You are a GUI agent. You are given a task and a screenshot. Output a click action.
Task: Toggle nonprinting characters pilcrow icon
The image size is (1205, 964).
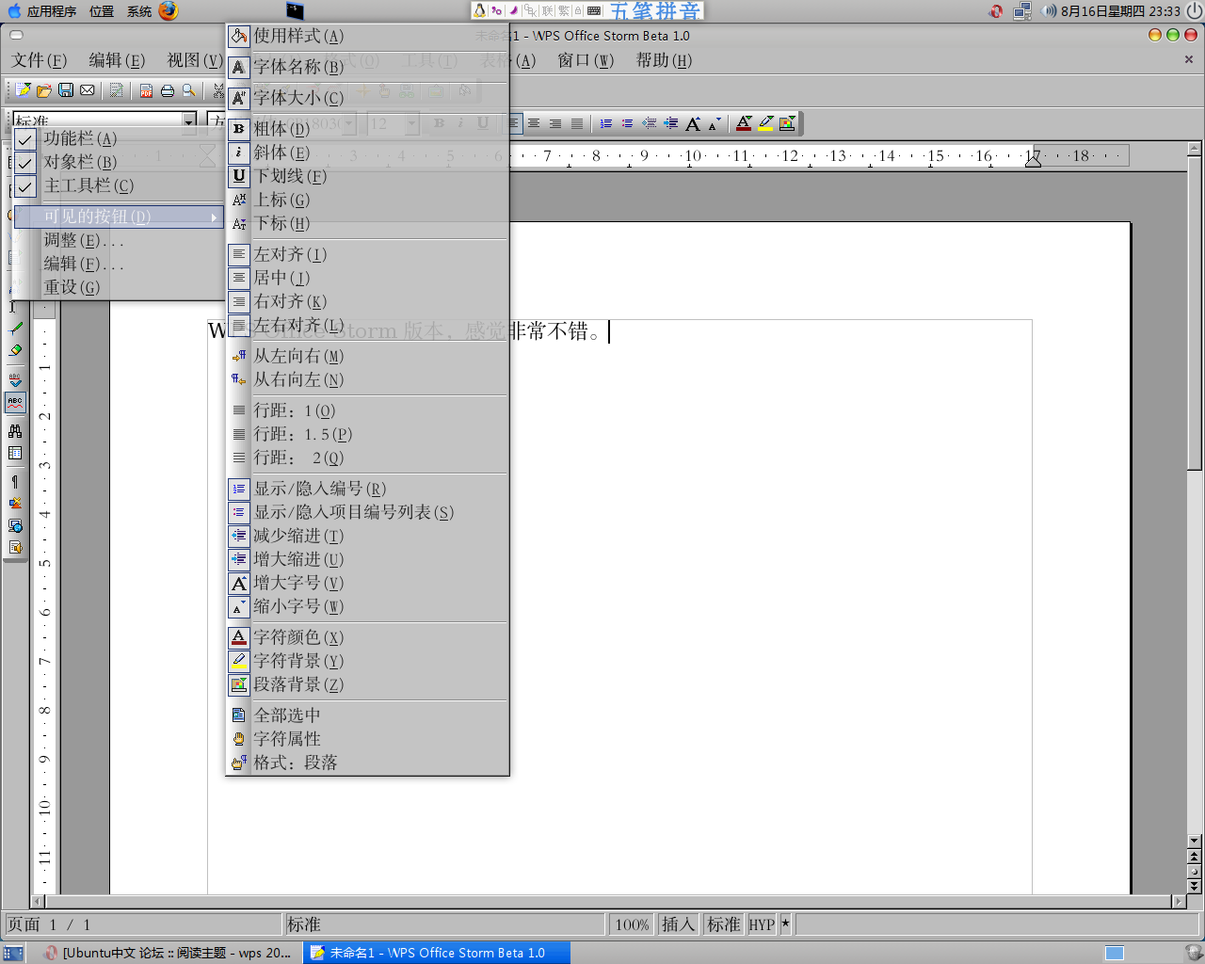pyautogui.click(x=15, y=482)
